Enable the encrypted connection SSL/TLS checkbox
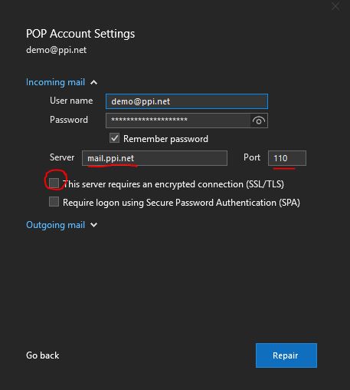Screen dimensions: 350x390 tap(54, 183)
